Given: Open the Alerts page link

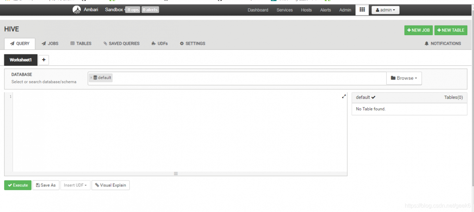Looking at the screenshot, I should 326,10.
